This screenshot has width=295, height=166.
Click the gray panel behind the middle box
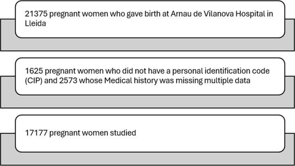pyautogui.click(x=147, y=102)
